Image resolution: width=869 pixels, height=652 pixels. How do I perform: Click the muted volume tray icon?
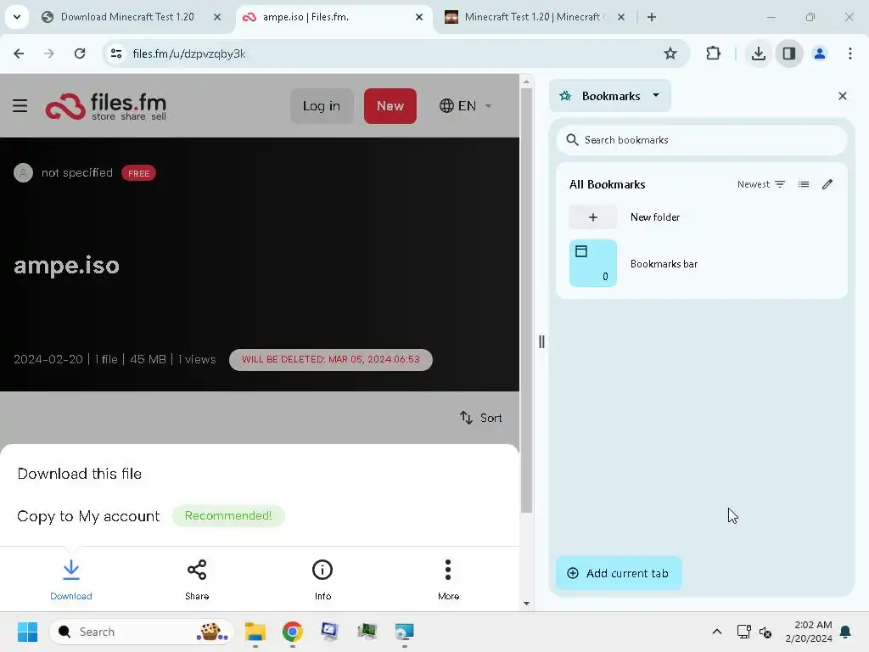(765, 632)
